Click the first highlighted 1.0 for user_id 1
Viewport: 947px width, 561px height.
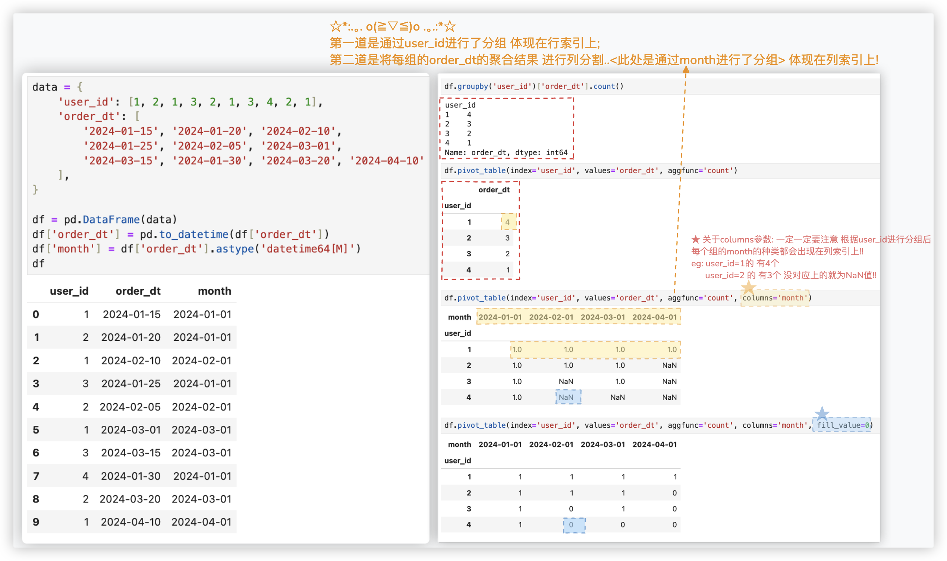516,349
